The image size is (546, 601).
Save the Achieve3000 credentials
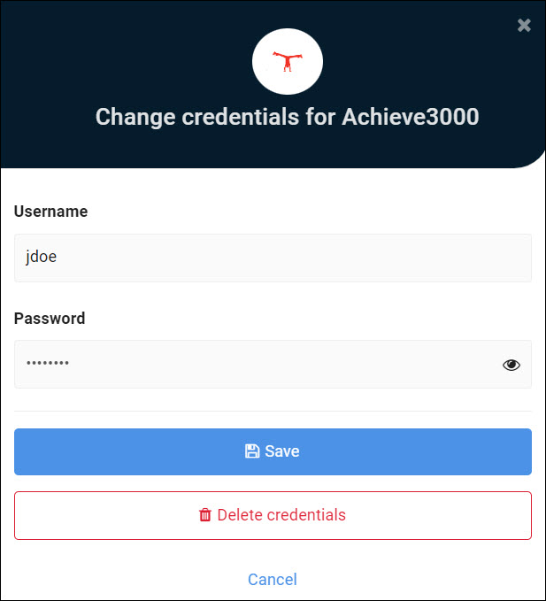click(x=273, y=451)
